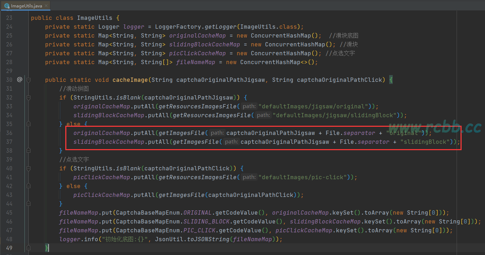Image resolution: width=485 pixels, height=255 pixels.
Task: Click the path: parameter hint on line 41
Action: [249, 177]
